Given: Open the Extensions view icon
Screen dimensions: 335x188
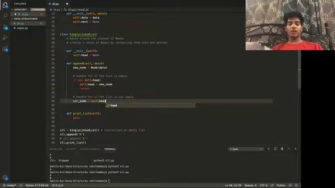Looking at the screenshot, I should point(5,49).
